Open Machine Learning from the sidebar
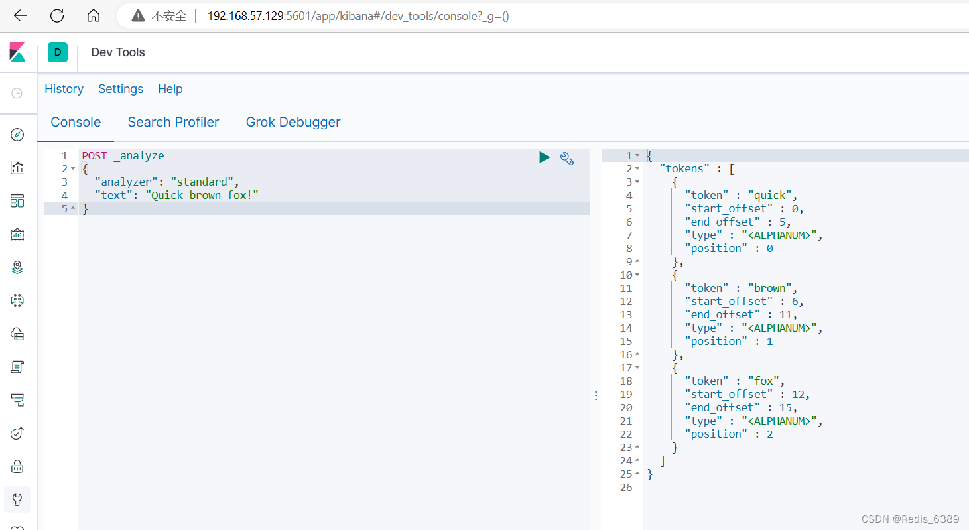 tap(18, 300)
